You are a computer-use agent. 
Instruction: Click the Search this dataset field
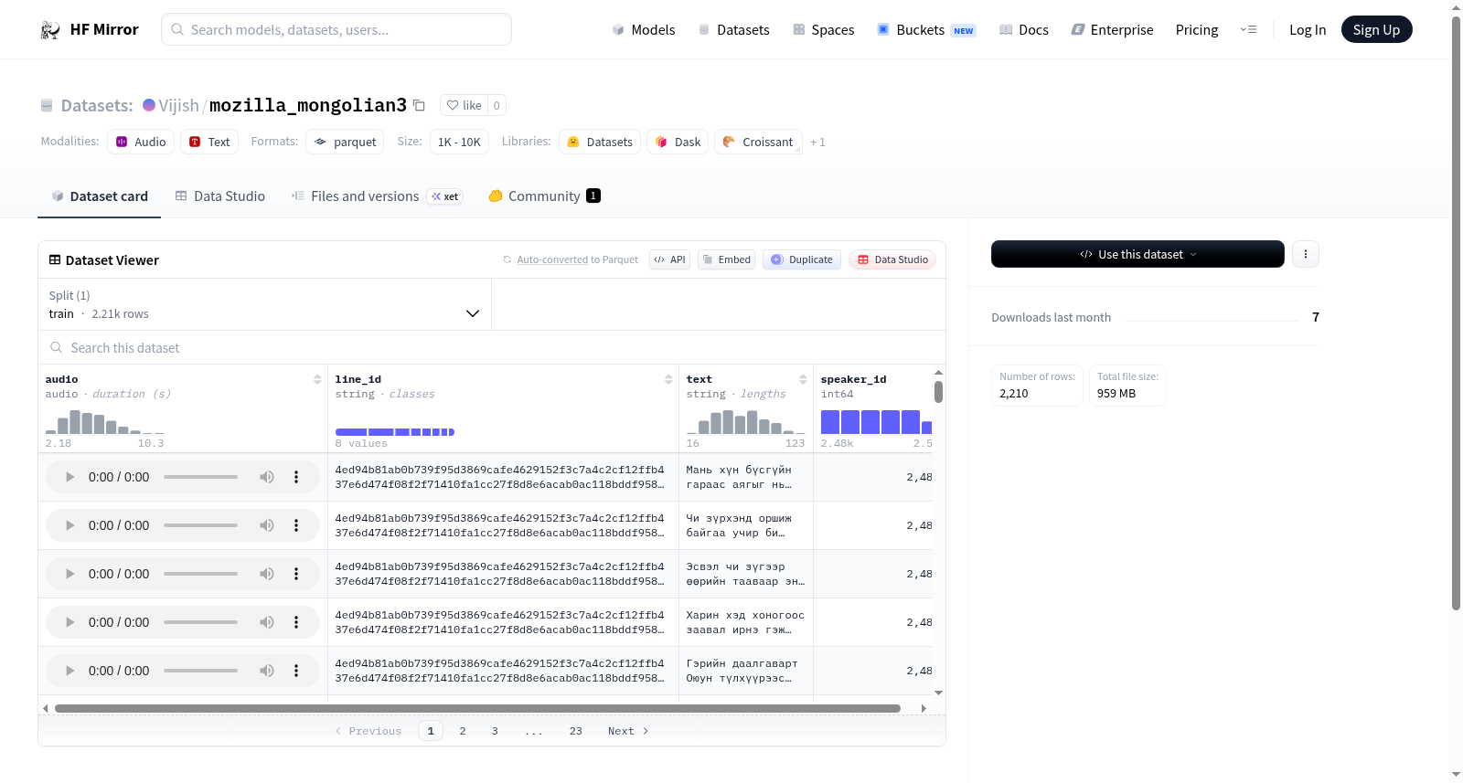click(492, 348)
